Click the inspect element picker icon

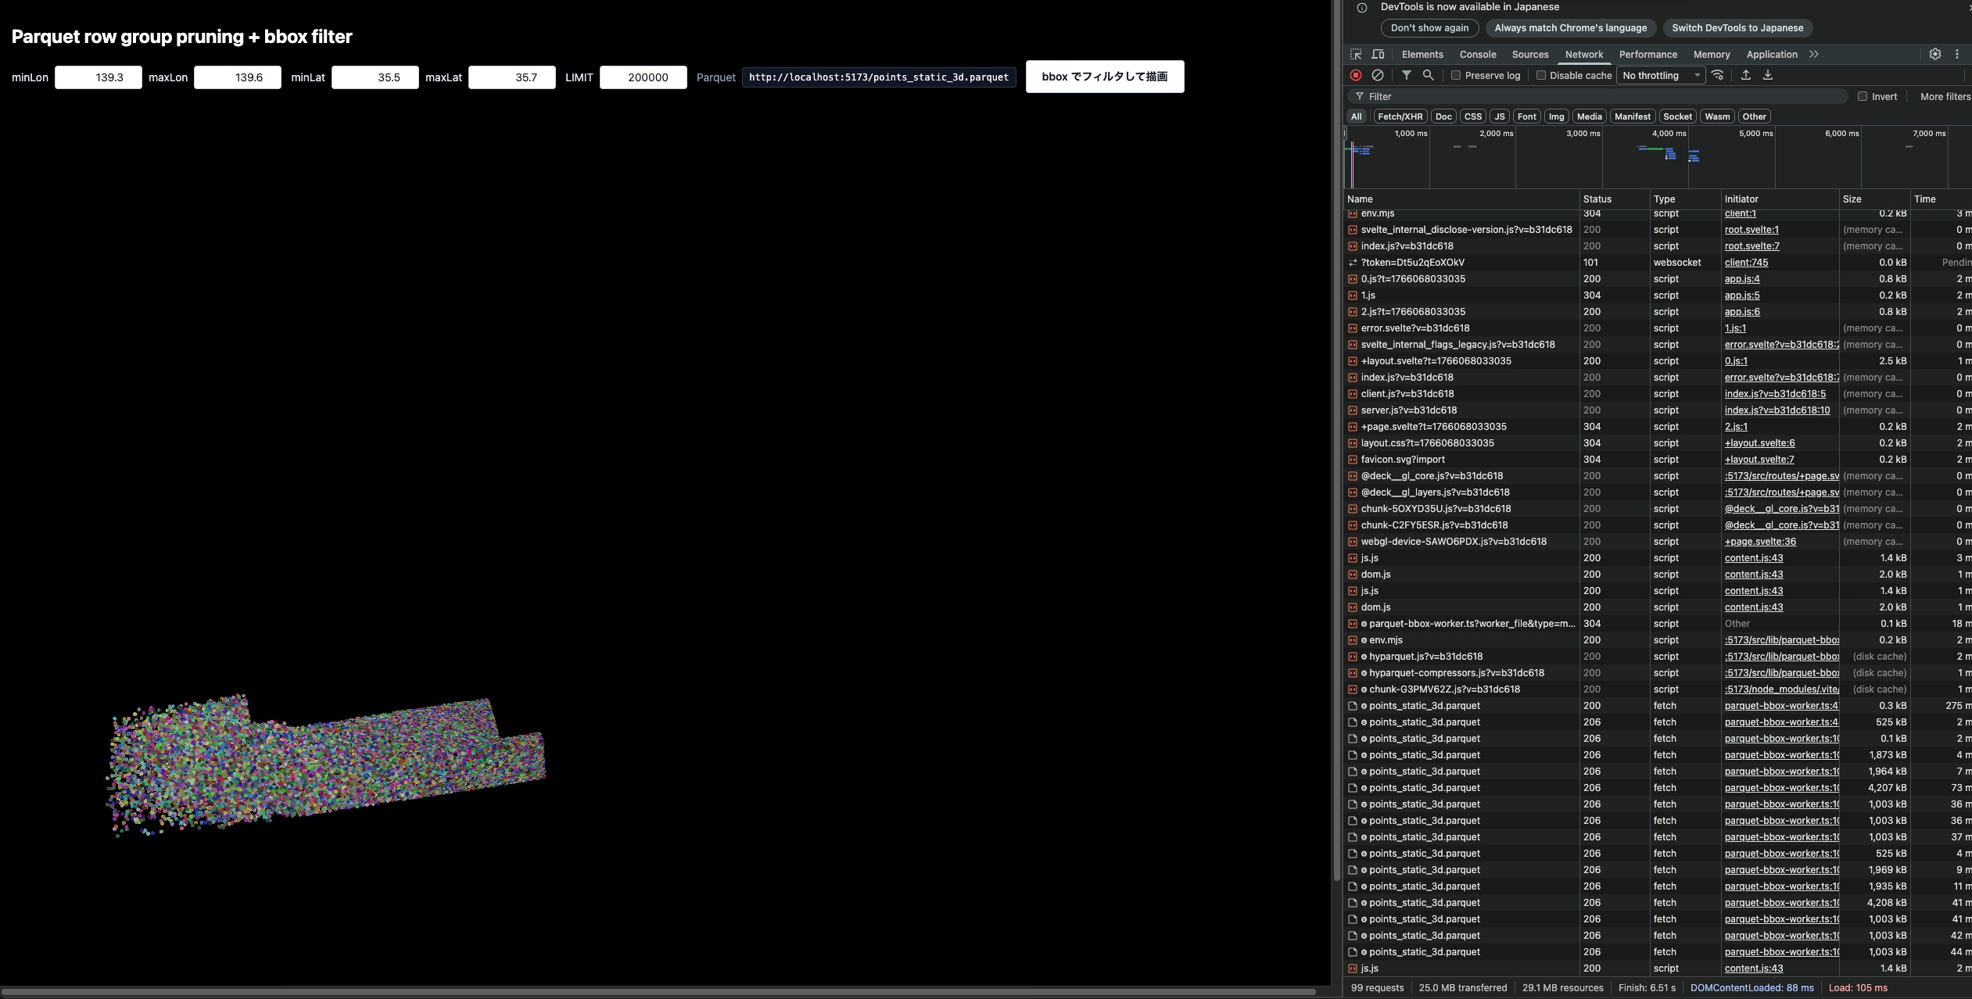point(1356,54)
